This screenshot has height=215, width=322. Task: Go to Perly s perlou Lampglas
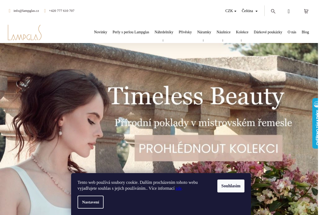(131, 32)
